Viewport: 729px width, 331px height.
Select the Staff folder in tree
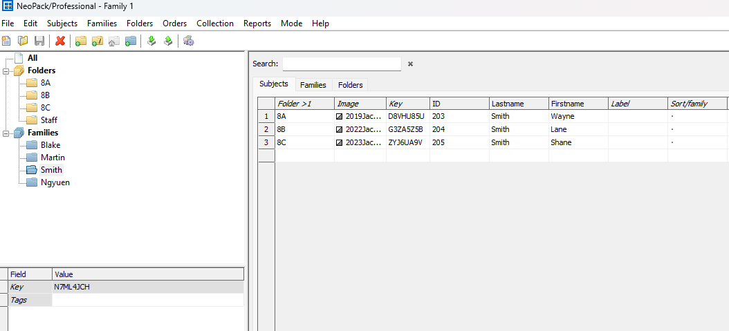49,120
